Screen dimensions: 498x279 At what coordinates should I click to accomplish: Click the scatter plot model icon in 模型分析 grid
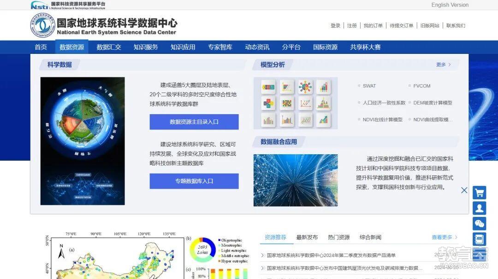[304, 103]
